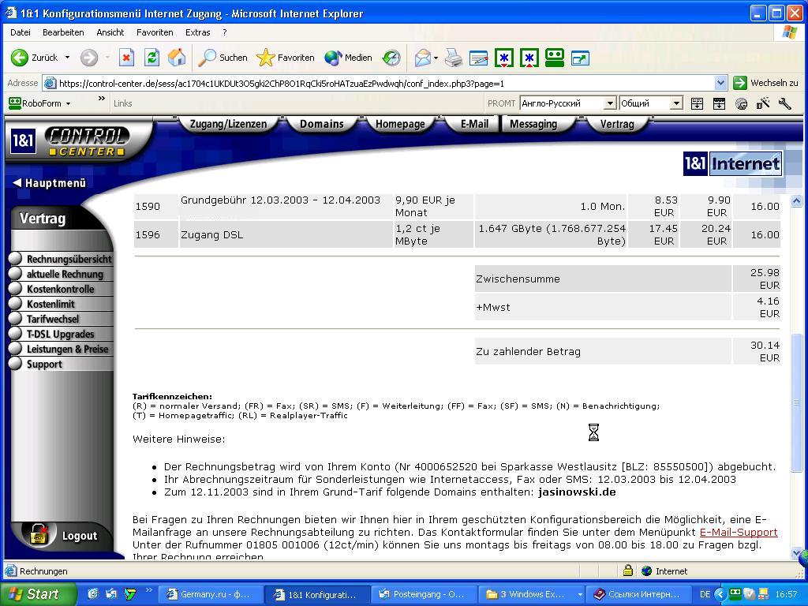Screen dimensions: 808x606
Task: Open the Windows Start menu
Action: click(x=38, y=594)
